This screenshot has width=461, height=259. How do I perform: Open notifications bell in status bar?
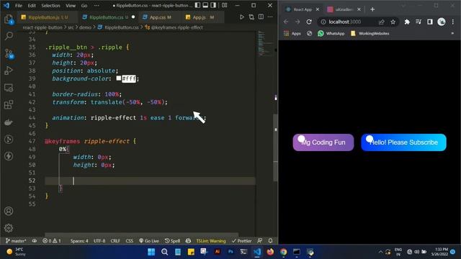point(271,241)
